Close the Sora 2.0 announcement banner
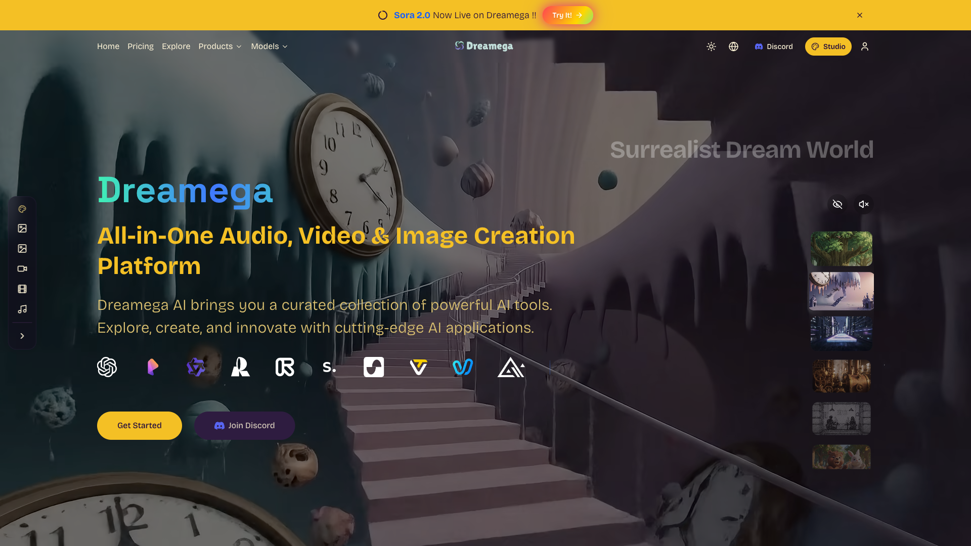The image size is (971, 546). coord(860,15)
